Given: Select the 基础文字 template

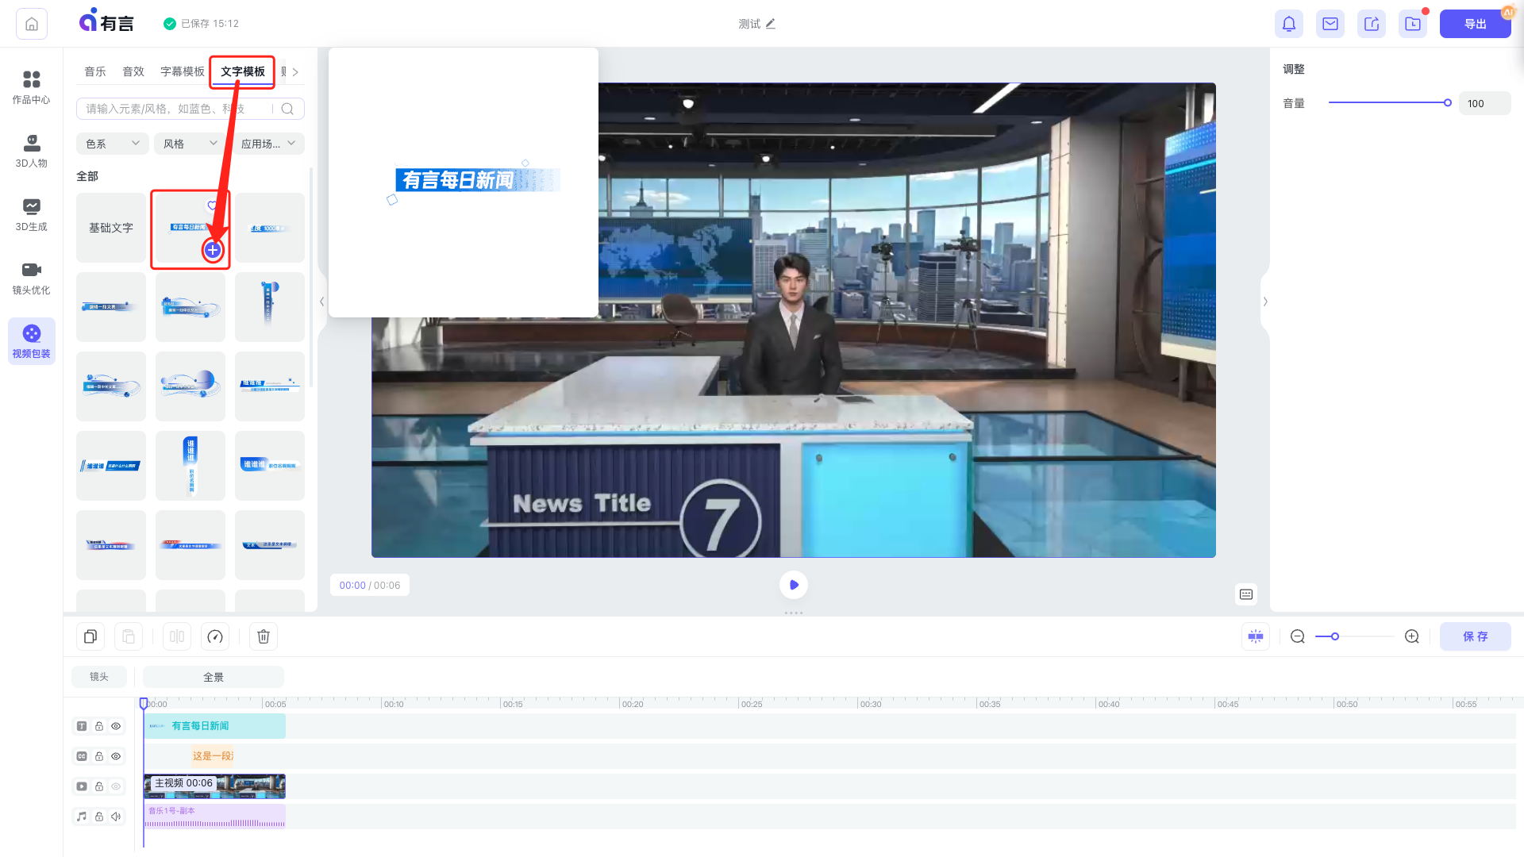Looking at the screenshot, I should click(111, 228).
